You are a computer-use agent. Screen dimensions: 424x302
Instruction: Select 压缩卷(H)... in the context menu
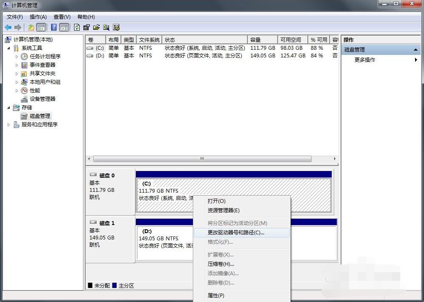click(221, 264)
